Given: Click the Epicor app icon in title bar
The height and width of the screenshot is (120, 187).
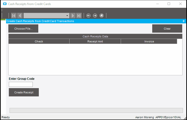Looking at the screenshot, I should [x=5, y=4].
